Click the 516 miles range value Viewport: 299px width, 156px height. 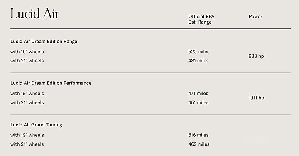click(199, 135)
